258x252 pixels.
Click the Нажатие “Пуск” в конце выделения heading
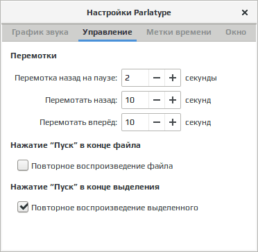(85, 187)
